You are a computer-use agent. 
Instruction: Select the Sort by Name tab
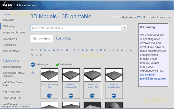[x=41, y=39]
